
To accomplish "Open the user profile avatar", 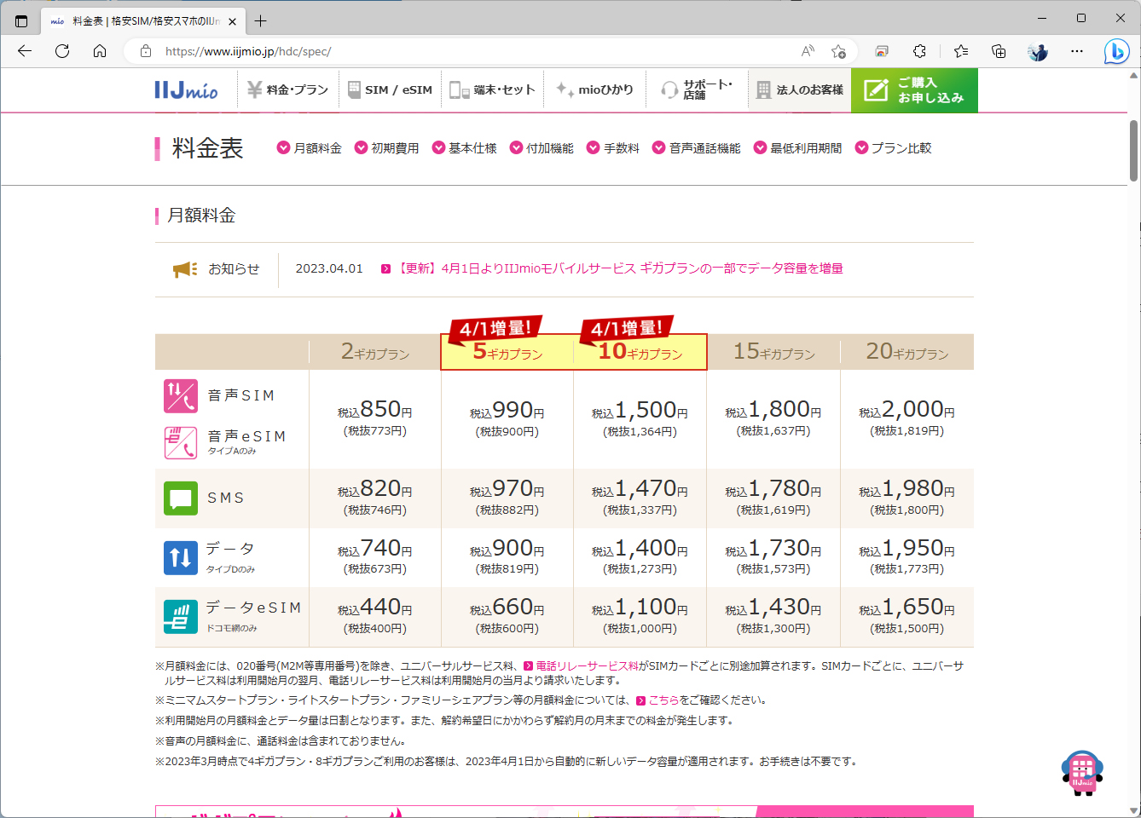I will [x=1038, y=51].
